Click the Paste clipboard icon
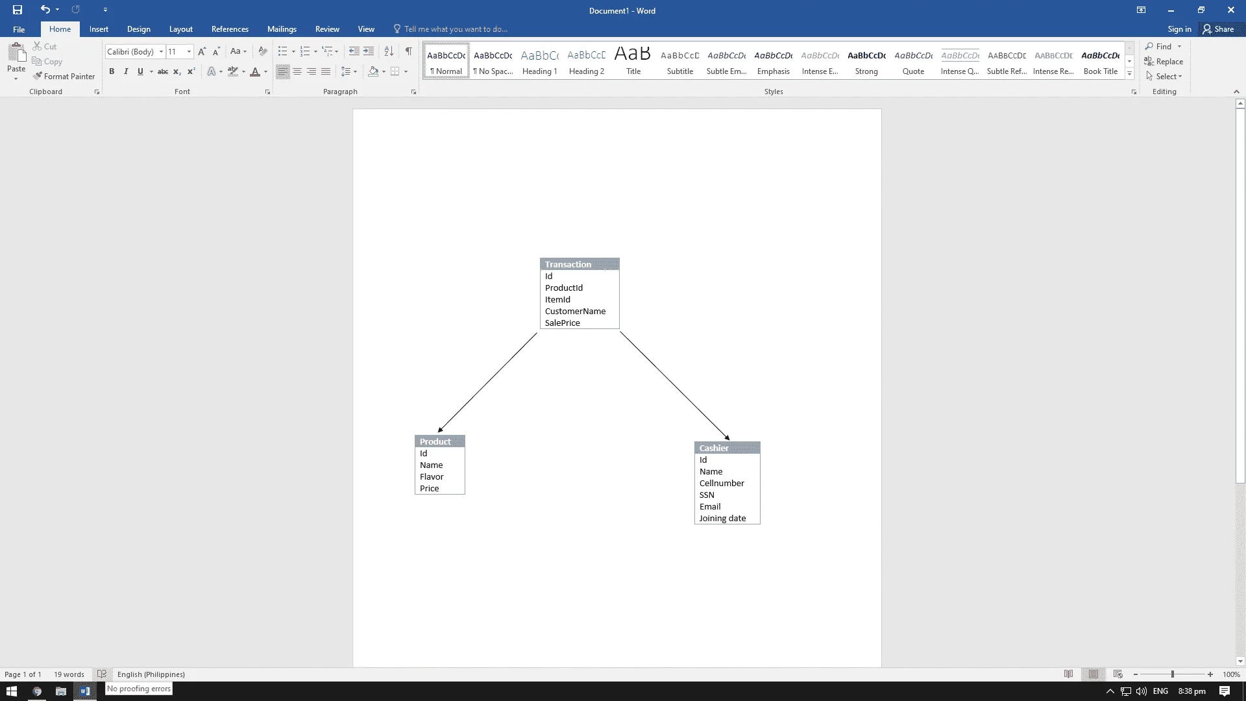This screenshot has height=701, width=1246. (16, 53)
